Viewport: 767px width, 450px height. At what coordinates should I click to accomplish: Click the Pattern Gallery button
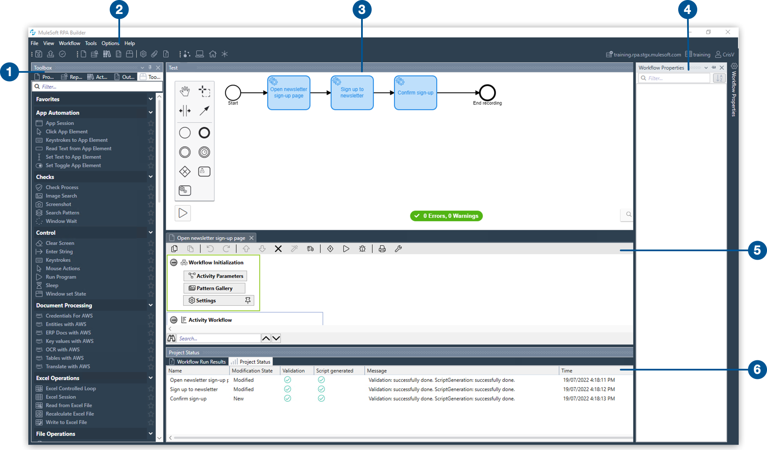click(214, 288)
